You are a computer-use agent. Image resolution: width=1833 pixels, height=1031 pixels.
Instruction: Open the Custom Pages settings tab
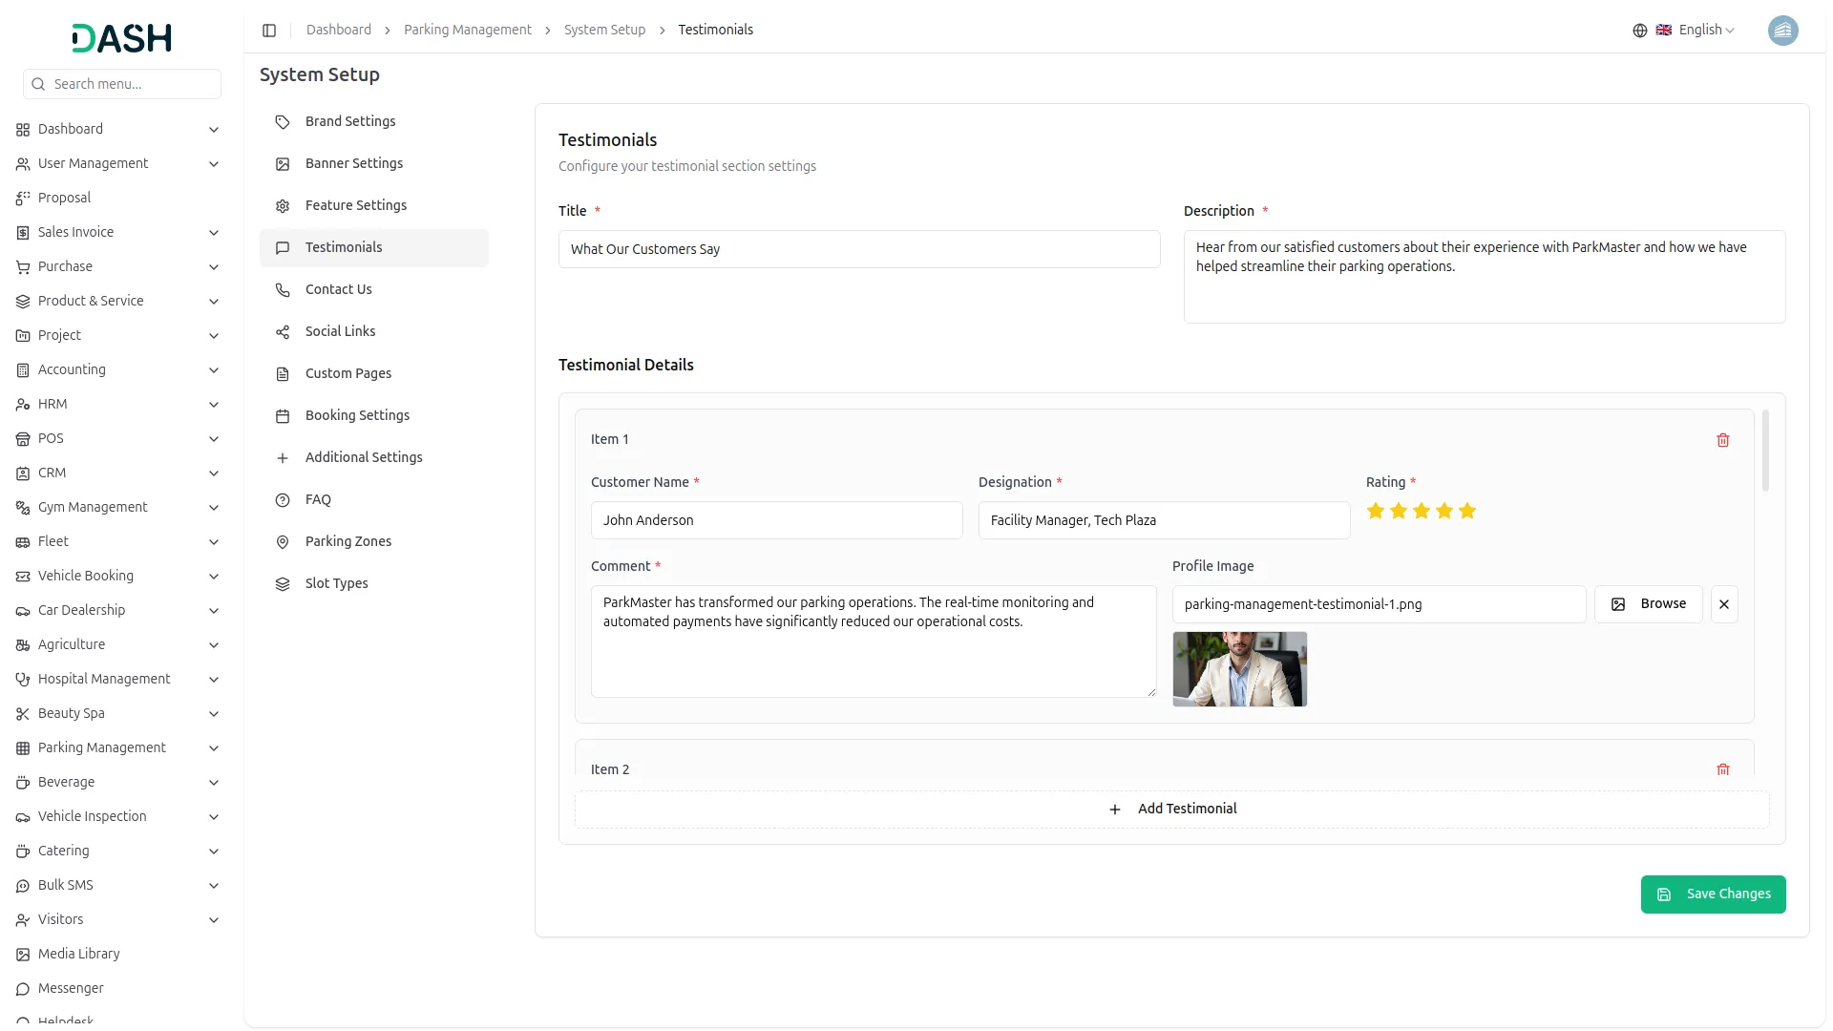point(374,374)
